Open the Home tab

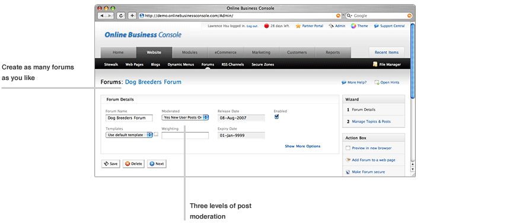[x=118, y=52]
